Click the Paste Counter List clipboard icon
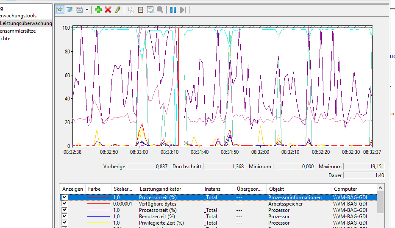The image size is (395, 228). pyautogui.click(x=141, y=10)
